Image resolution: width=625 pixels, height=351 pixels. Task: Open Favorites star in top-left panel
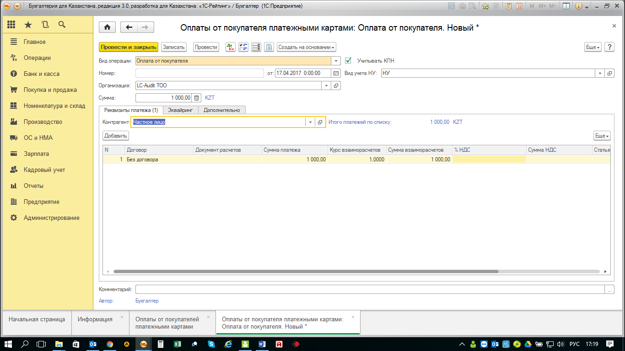pyautogui.click(x=28, y=25)
